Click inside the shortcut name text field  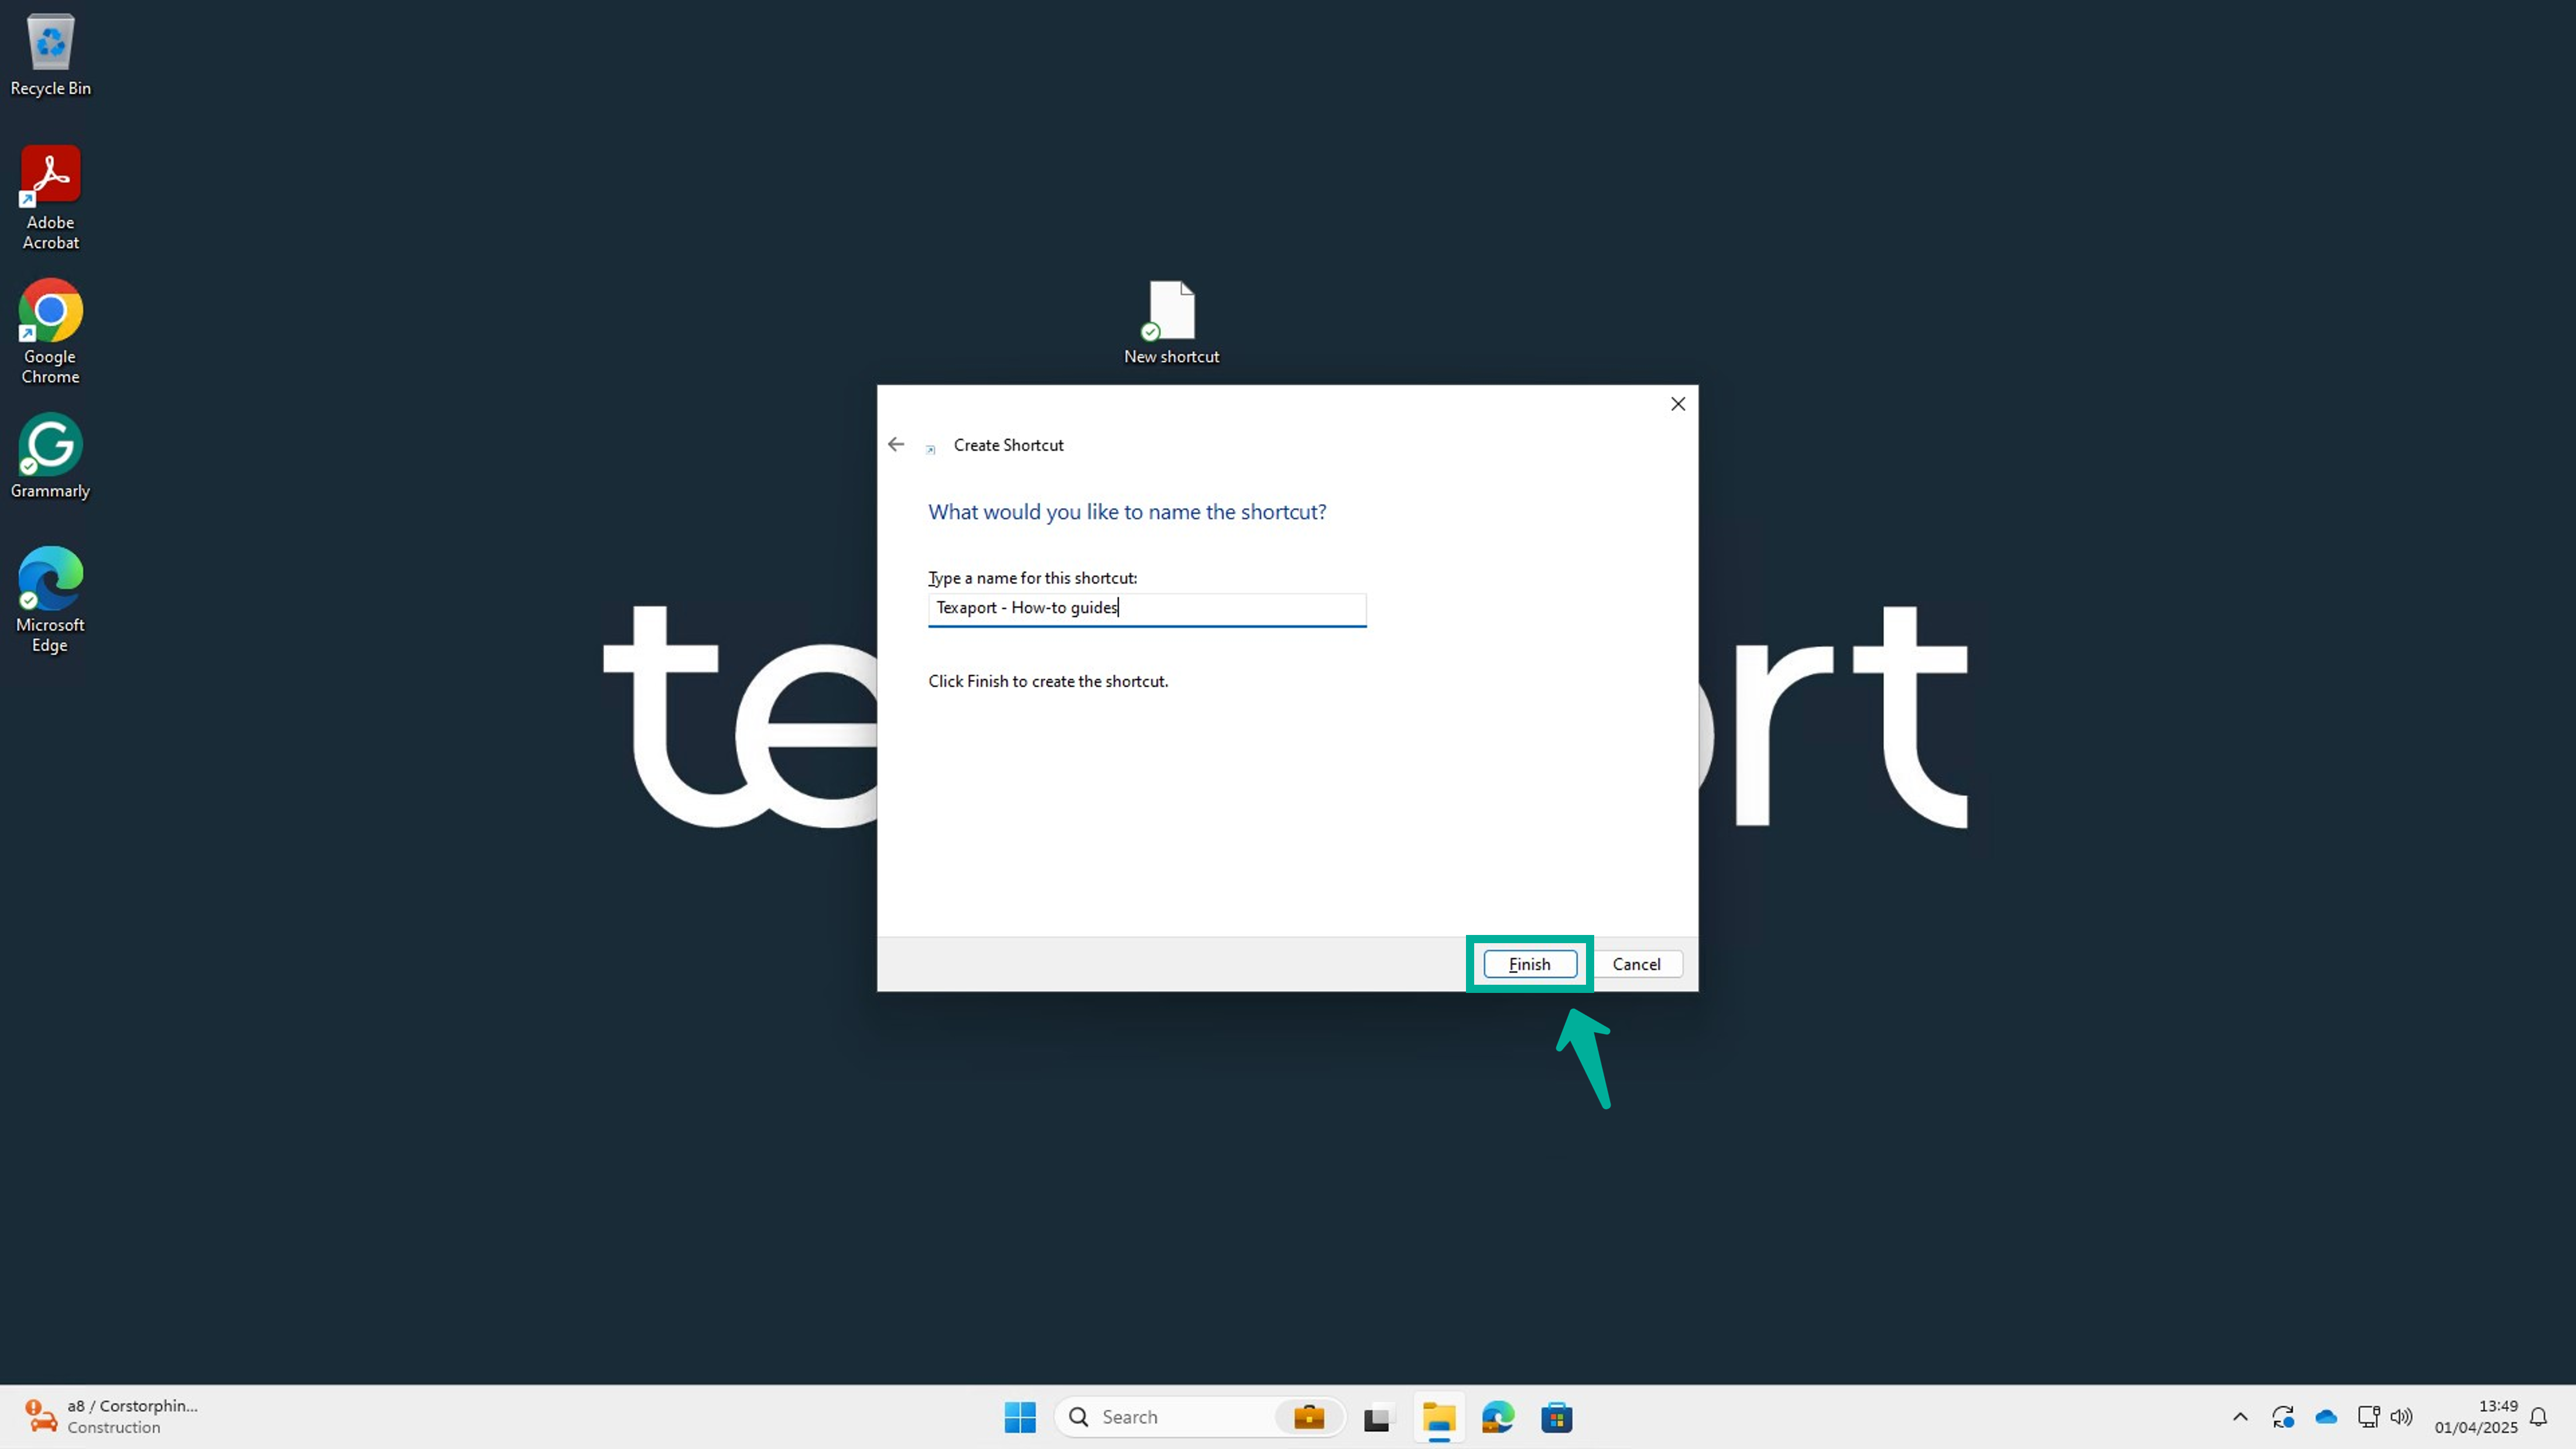[x=1146, y=609]
